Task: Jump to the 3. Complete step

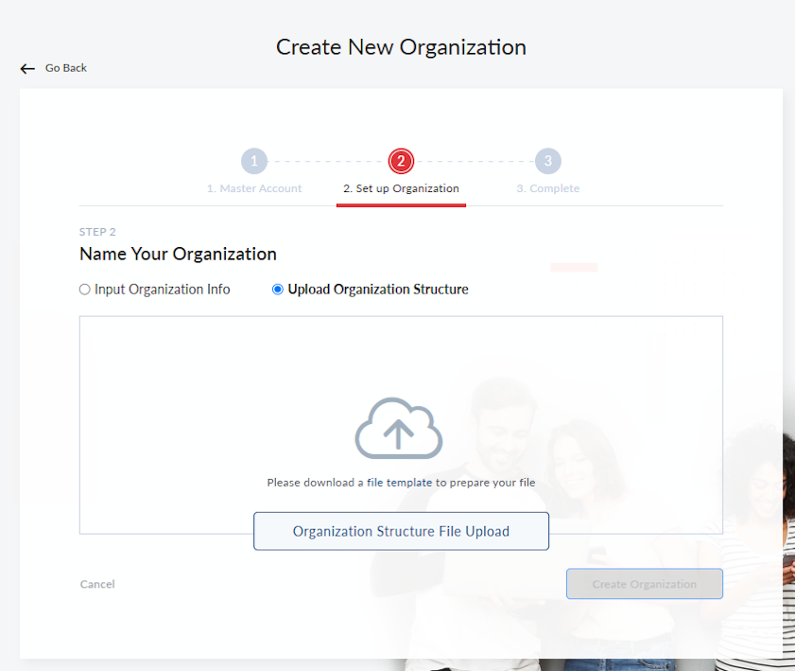Action: 547,187
